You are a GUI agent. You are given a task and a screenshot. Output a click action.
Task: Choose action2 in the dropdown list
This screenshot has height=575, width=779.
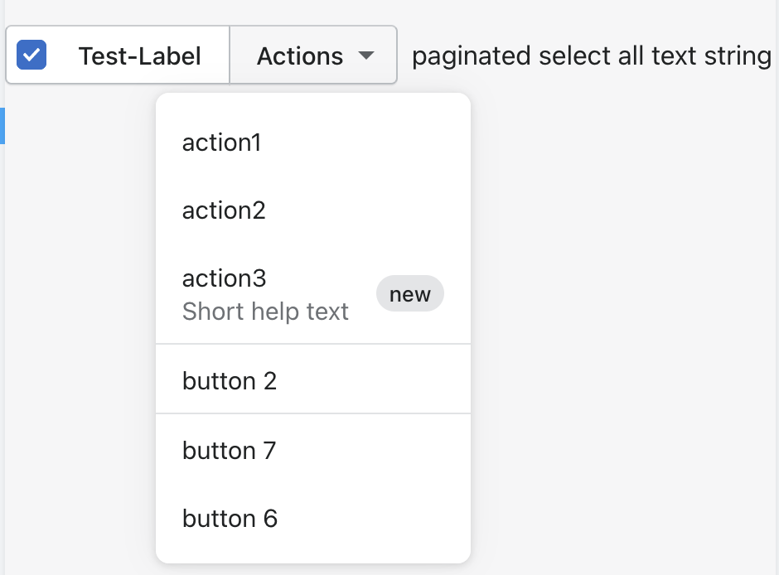(224, 210)
